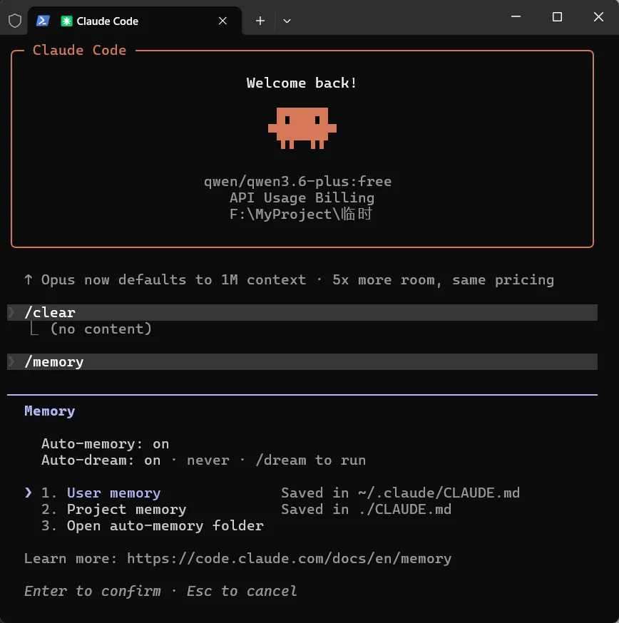Click the Memory panel heading
Screen dimensions: 619x623
click(50, 411)
